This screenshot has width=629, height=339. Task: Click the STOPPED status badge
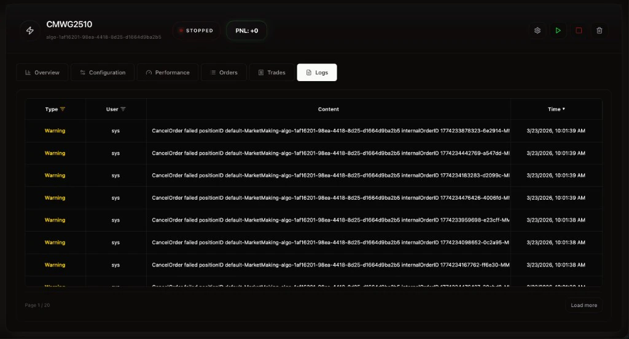(196, 31)
